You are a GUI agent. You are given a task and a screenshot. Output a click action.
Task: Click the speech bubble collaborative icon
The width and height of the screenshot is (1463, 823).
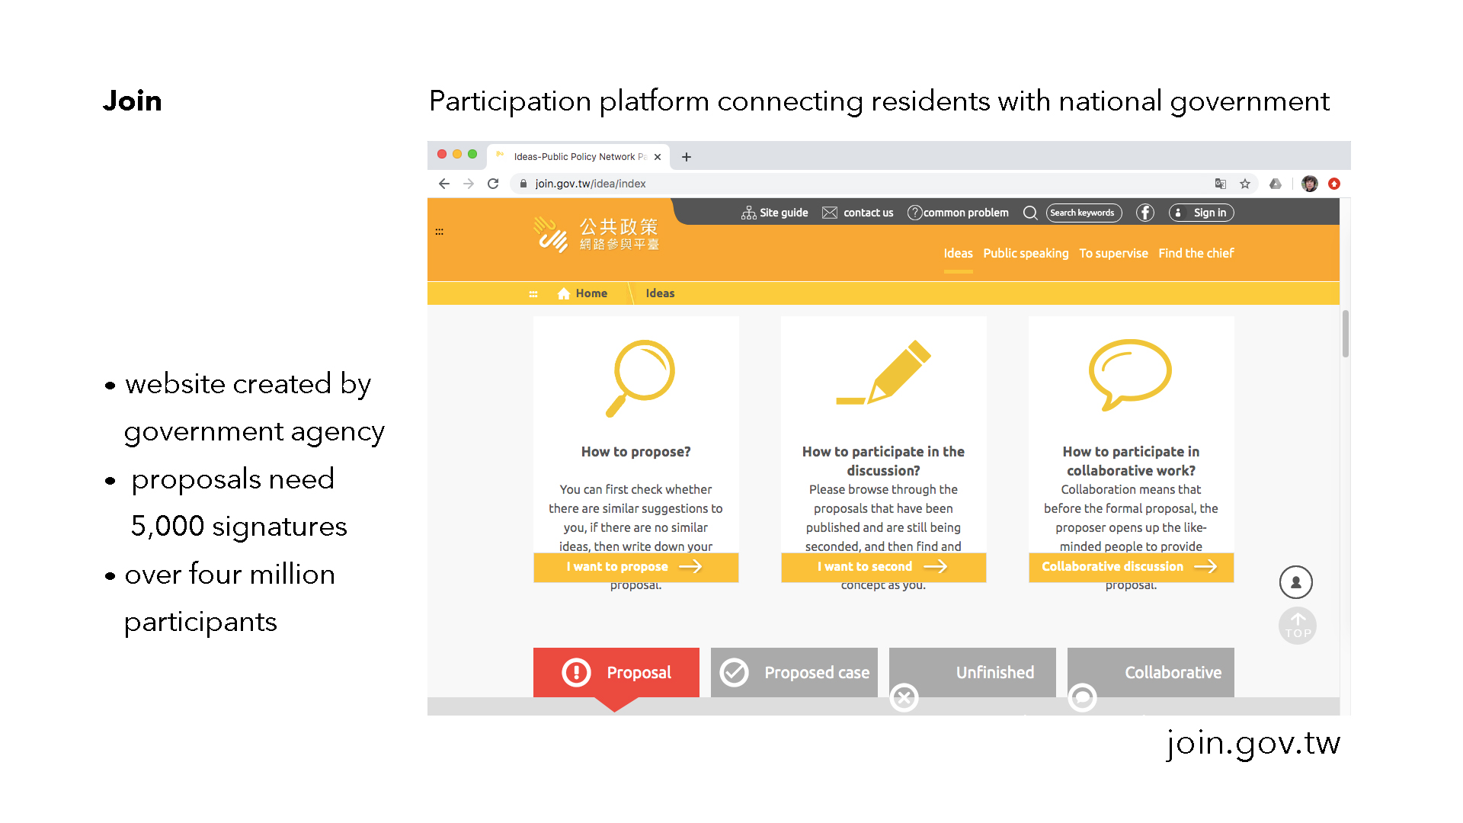coord(1130,375)
